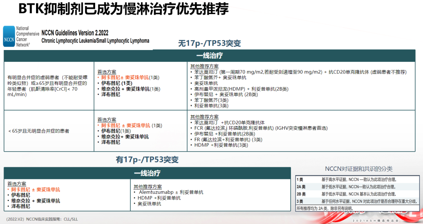Click "伊布替尼(1类)" in the <65岁 row
This screenshot has width=423, height=224.
[x=116, y=131]
